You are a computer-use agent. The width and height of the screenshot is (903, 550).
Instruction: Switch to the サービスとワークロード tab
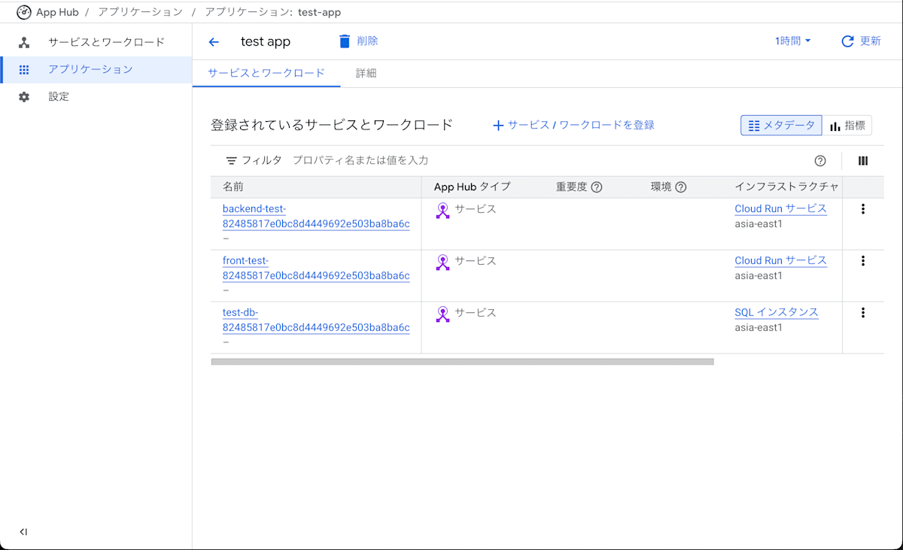point(266,73)
